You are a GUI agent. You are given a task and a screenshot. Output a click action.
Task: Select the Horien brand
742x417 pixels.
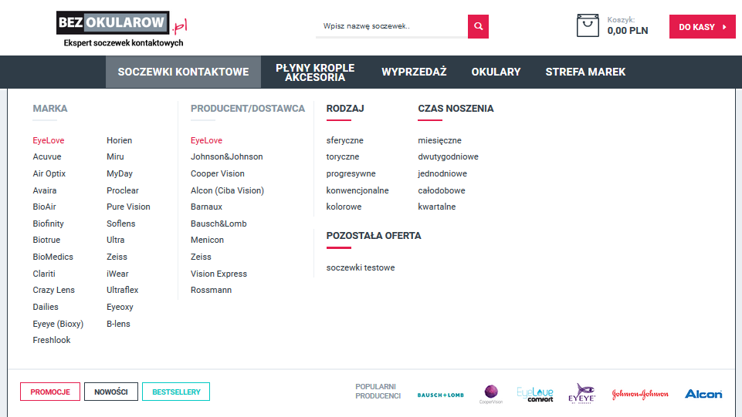click(x=119, y=140)
